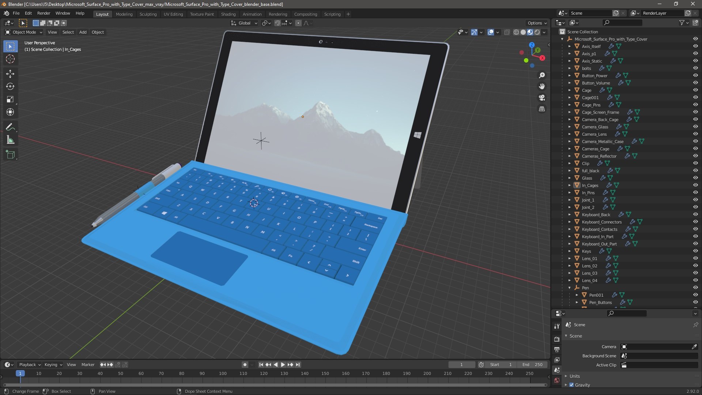The width and height of the screenshot is (702, 395).
Task: Hide the Camera_Lens object
Action: 695,134
